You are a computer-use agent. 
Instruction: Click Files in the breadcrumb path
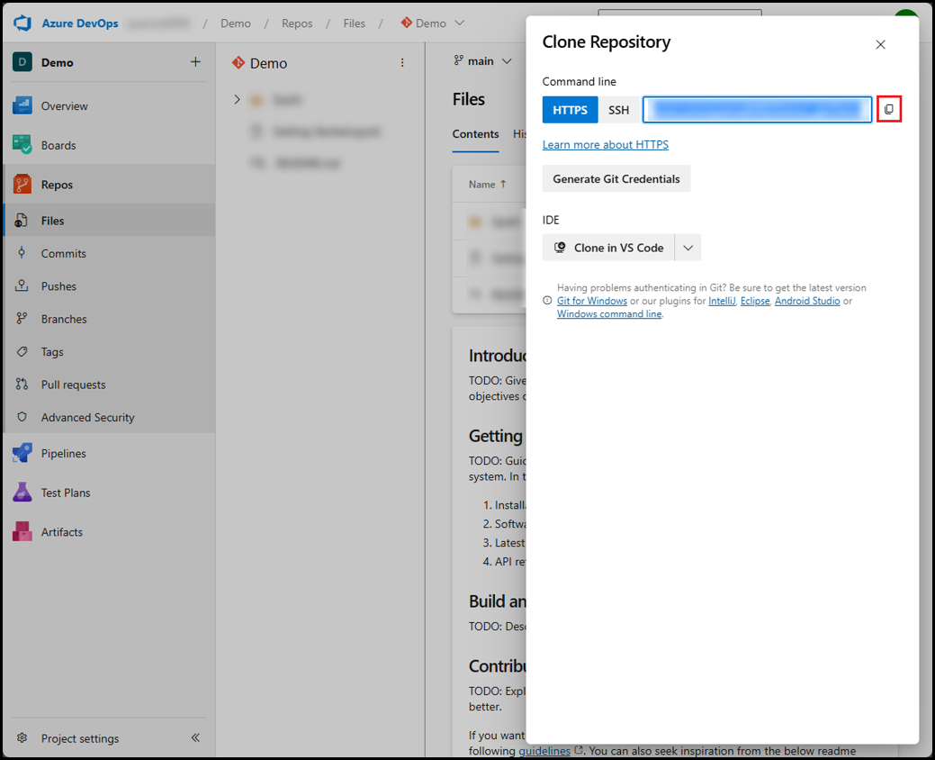[354, 23]
